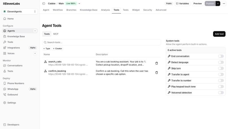The height and width of the screenshot is (129, 228).
Task: Click the Integrations sidebar icon
Action: click(5, 48)
